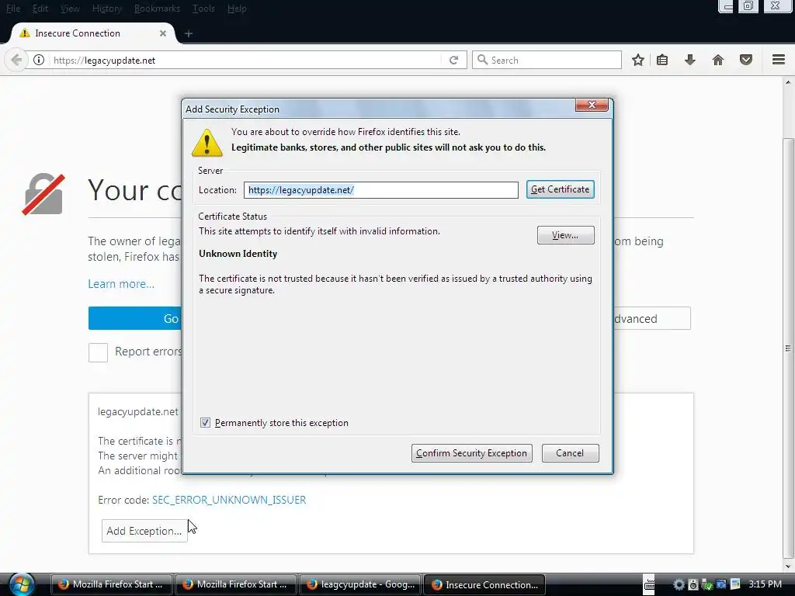
Task: Click the back arrow navigation button
Action: pyautogui.click(x=16, y=61)
